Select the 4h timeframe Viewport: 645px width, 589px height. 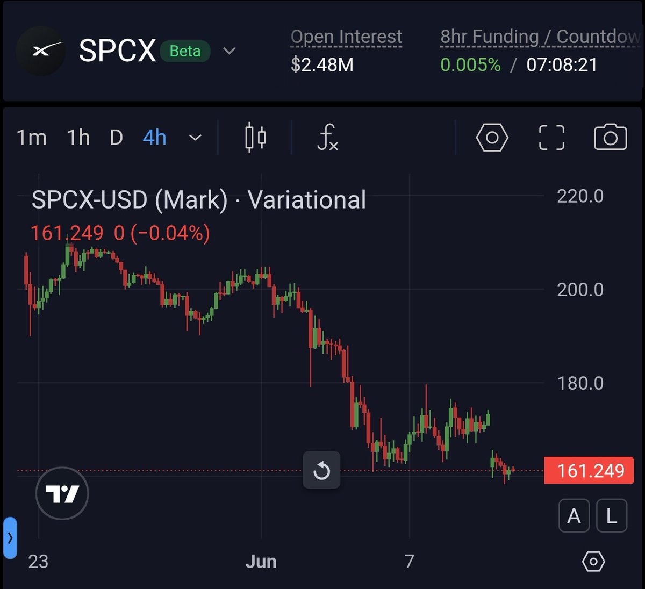154,138
